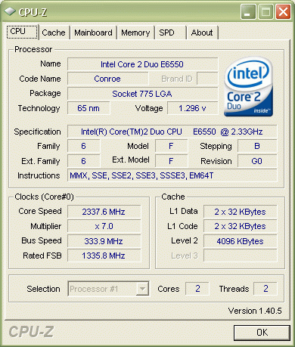The image size is (295, 347).
Task: Click the Revision value G0
Action: [x=257, y=161]
